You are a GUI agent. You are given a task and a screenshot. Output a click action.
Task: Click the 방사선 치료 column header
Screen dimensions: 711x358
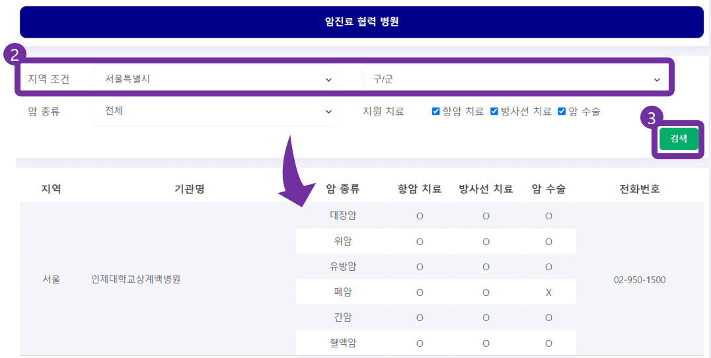pos(486,189)
